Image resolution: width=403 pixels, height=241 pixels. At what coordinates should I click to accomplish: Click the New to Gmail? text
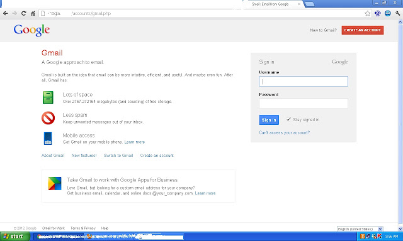tap(323, 30)
